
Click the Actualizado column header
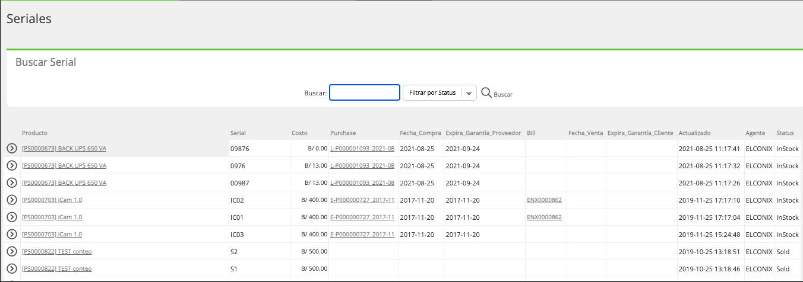click(694, 133)
